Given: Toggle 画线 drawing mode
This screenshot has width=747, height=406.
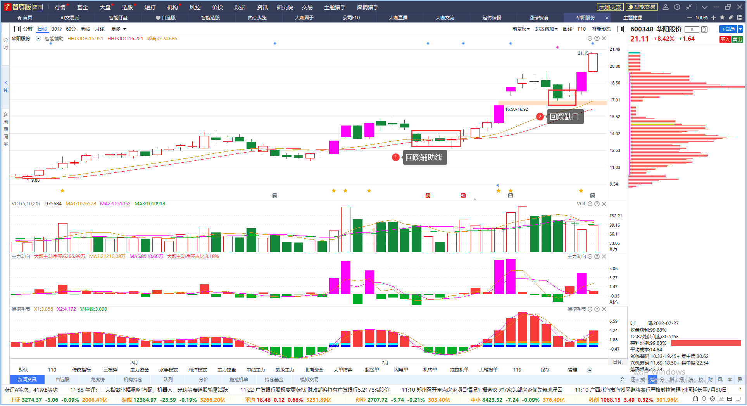Looking at the screenshot, I should 568,29.
